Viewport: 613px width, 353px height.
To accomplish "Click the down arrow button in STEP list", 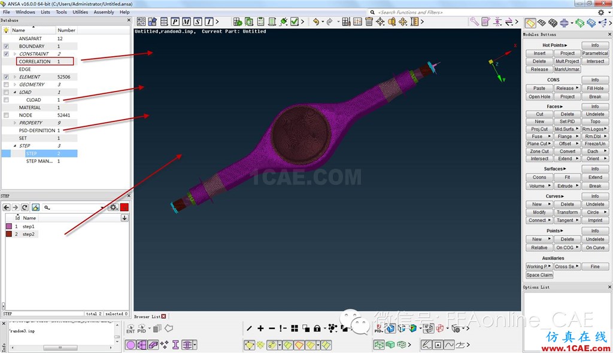I will pos(125,218).
